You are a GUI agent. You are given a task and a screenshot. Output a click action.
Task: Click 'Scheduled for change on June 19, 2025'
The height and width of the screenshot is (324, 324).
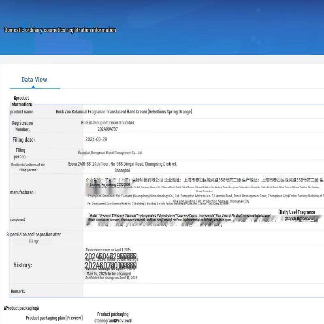click(111, 278)
